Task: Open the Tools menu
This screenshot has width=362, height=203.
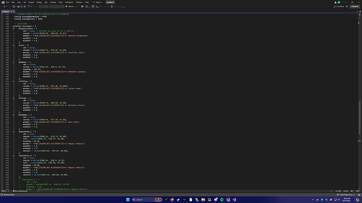Action: [x=60, y=2]
